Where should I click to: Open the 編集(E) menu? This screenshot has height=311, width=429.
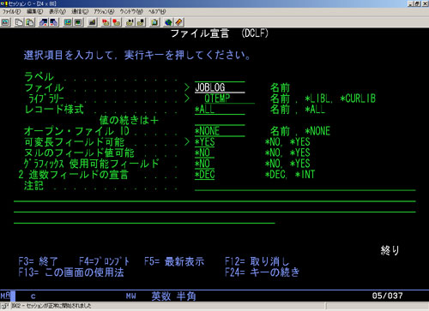[35, 12]
